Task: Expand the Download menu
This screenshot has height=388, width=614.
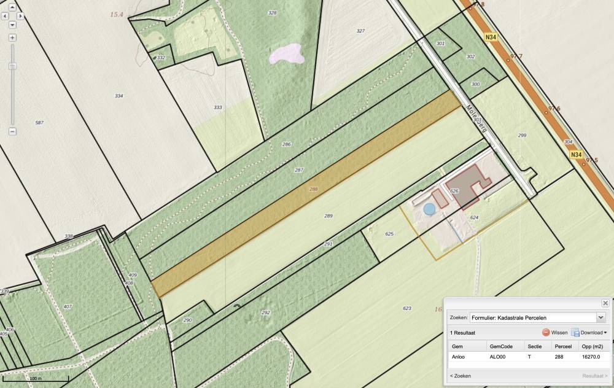Action: coord(589,332)
